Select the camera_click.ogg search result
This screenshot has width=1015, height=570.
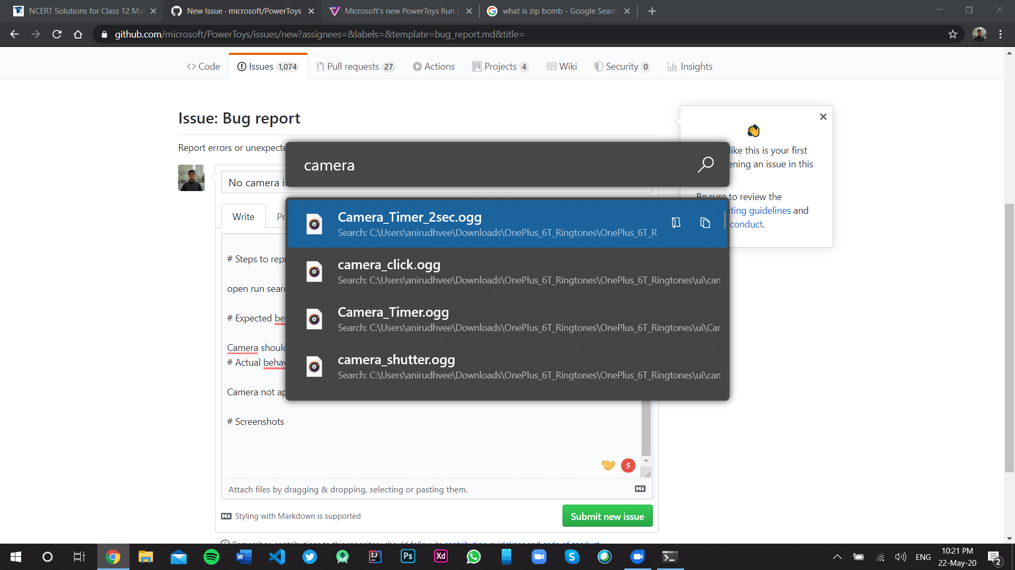click(x=506, y=271)
